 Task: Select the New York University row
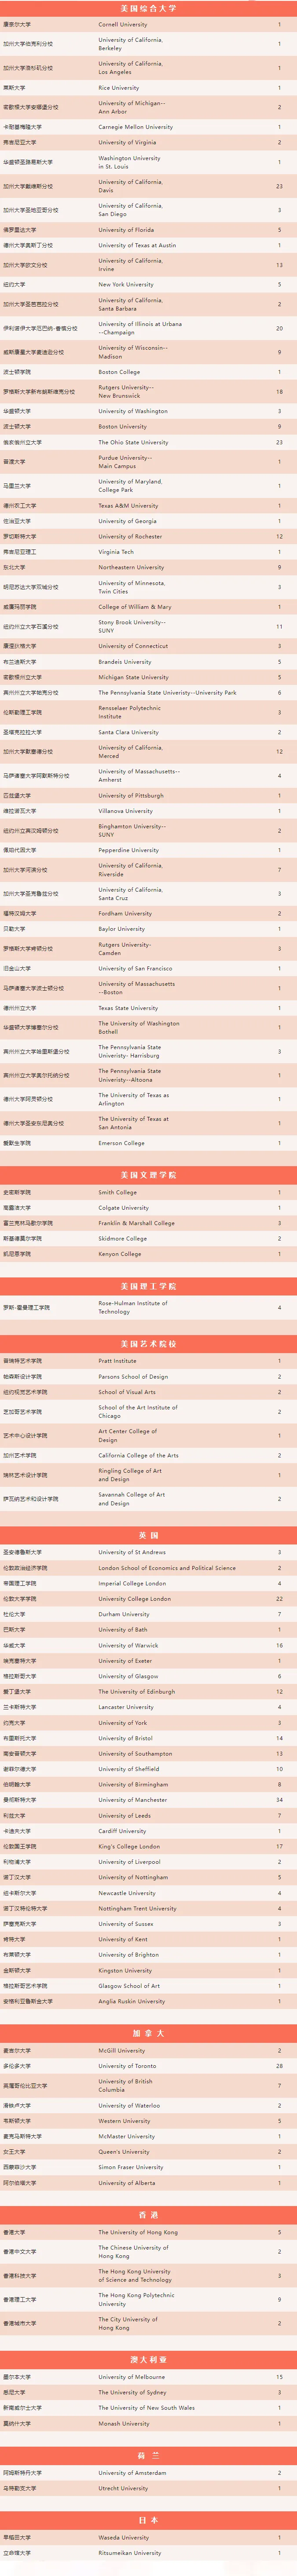tap(148, 285)
